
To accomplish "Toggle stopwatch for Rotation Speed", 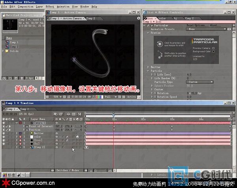I will [155, 97].
